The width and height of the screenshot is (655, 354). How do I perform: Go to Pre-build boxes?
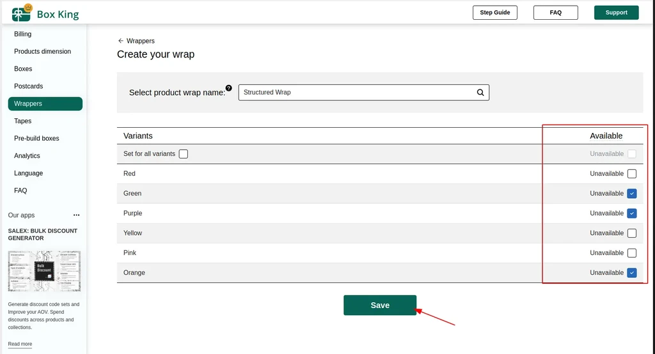pos(36,138)
